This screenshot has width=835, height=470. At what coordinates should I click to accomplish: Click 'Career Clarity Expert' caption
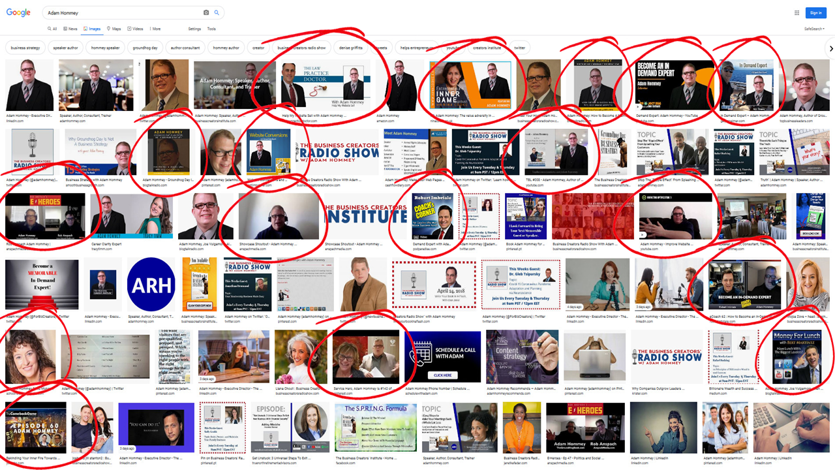pyautogui.click(x=108, y=245)
